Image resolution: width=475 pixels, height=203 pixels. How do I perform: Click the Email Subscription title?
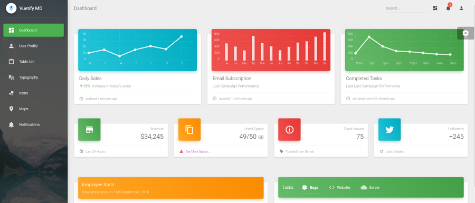232,79
